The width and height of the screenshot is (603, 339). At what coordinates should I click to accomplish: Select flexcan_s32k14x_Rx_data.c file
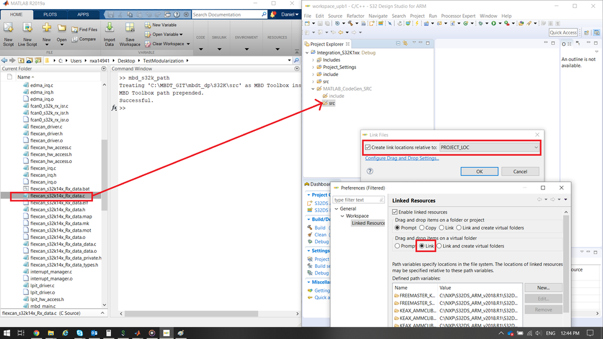point(57,196)
